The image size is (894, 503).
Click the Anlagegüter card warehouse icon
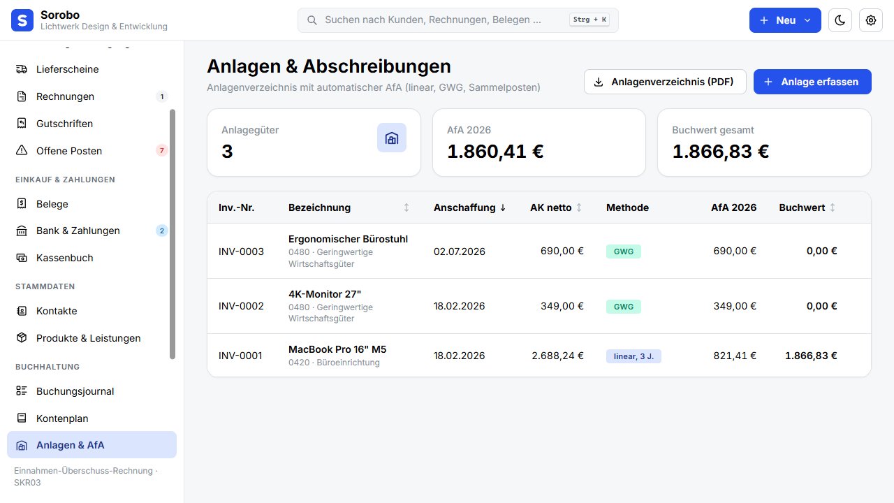392,138
